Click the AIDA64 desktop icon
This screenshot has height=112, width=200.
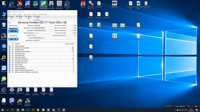point(83,4)
